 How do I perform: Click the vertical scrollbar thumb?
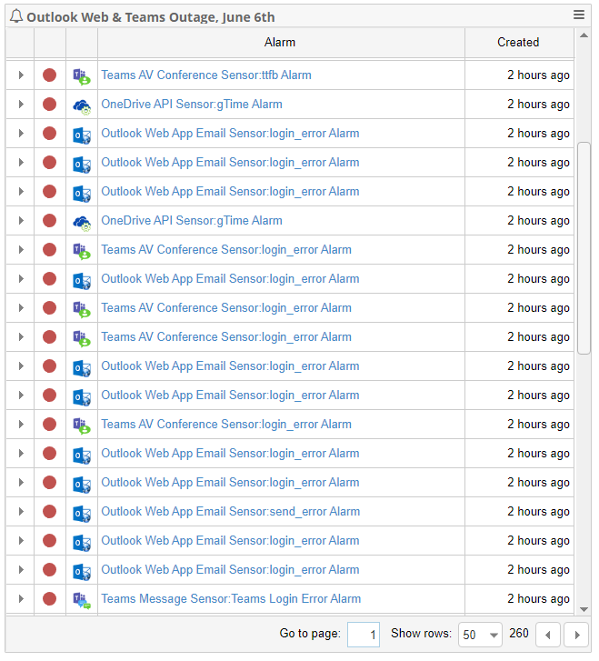584,248
